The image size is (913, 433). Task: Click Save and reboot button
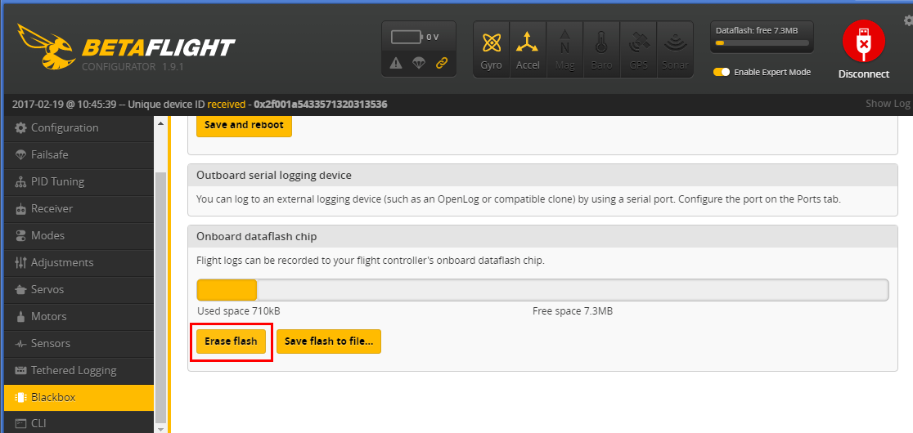click(x=244, y=125)
